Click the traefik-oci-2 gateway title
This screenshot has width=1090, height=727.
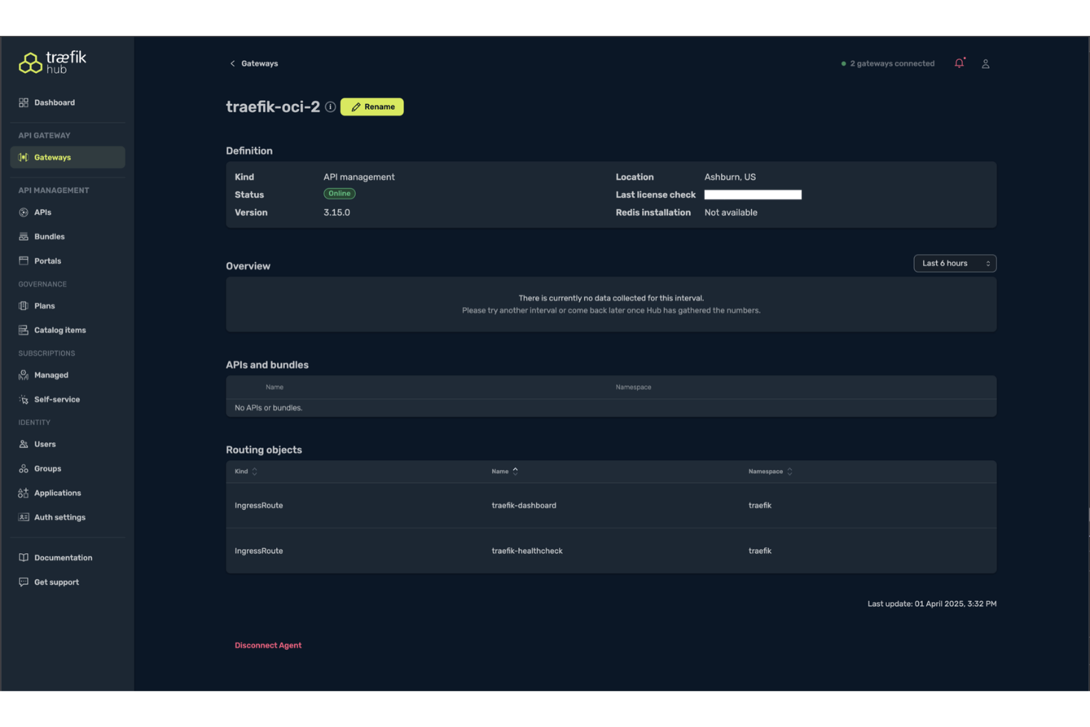pos(272,107)
